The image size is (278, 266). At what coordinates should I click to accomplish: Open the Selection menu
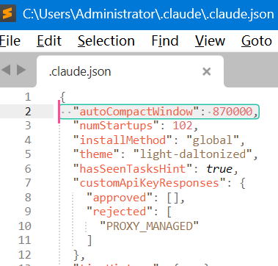106,40
